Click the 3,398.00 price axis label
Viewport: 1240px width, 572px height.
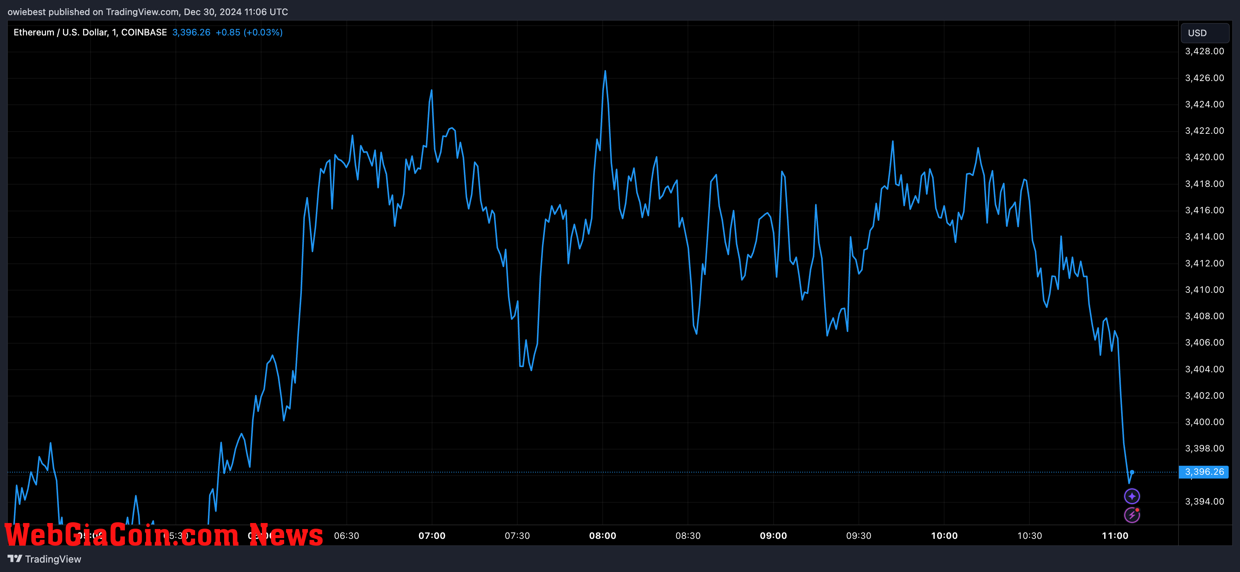click(1205, 448)
